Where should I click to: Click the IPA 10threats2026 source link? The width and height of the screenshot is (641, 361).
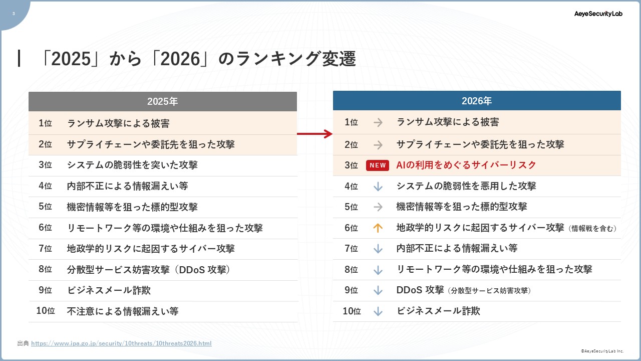(121, 343)
